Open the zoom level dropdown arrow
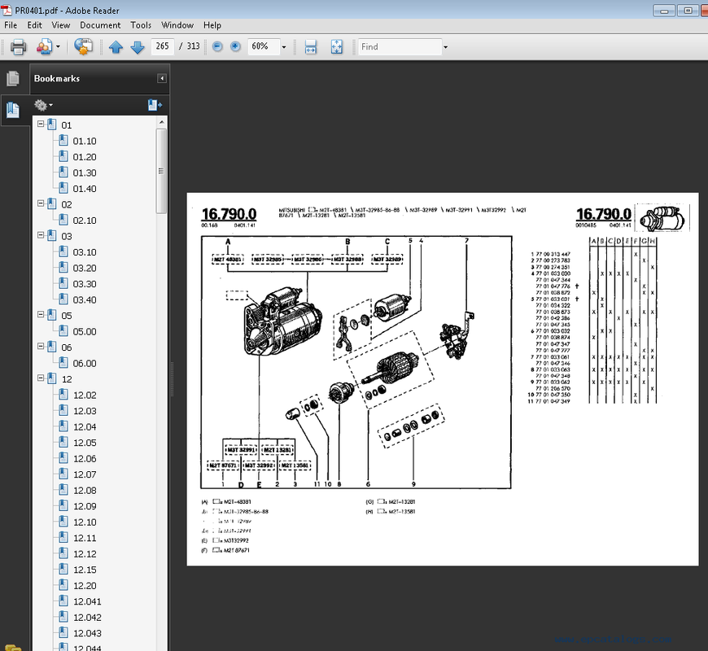 pos(284,46)
